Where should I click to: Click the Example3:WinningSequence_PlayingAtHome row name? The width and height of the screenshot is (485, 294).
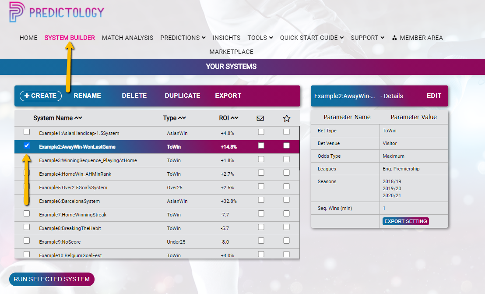click(88, 160)
